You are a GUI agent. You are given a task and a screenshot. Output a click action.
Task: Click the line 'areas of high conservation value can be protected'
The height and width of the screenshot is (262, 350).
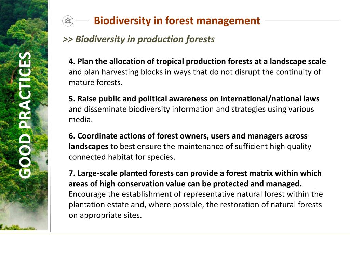[185, 184]
